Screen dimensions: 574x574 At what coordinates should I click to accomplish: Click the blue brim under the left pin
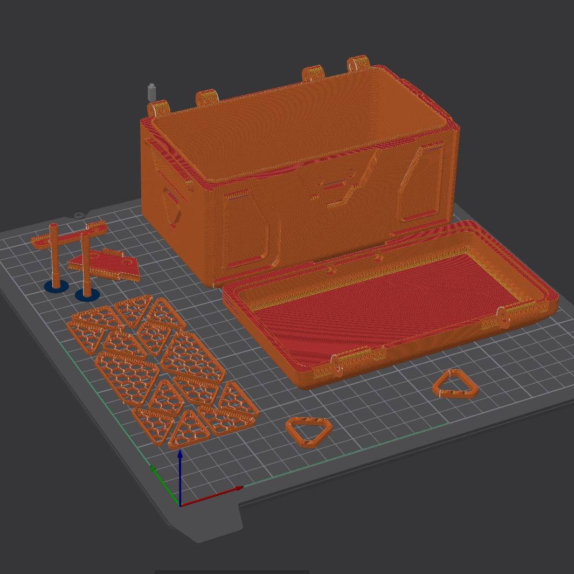click(x=57, y=286)
